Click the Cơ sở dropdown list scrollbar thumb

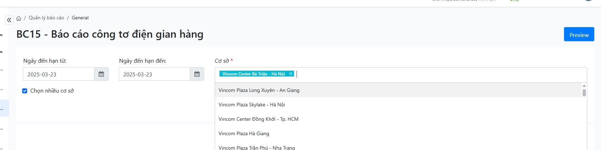[x=584, y=93]
